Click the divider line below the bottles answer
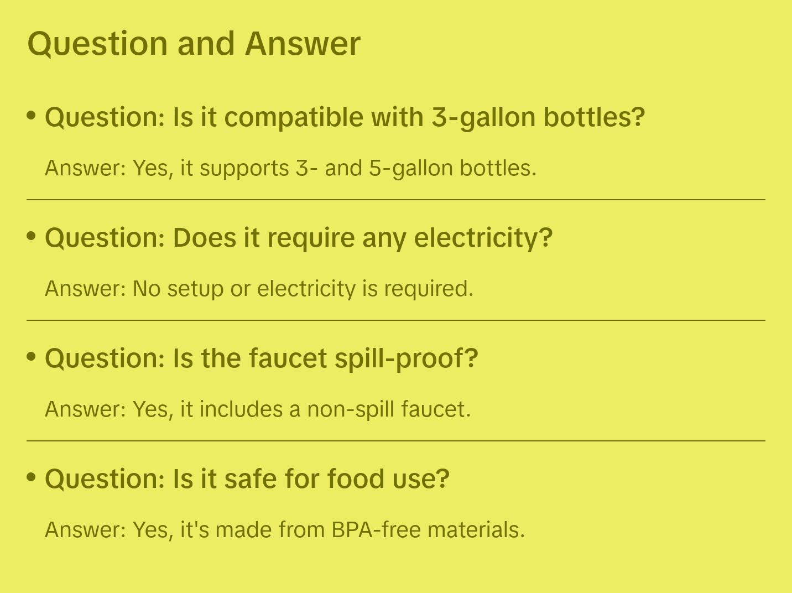This screenshot has height=593, width=792. click(396, 200)
